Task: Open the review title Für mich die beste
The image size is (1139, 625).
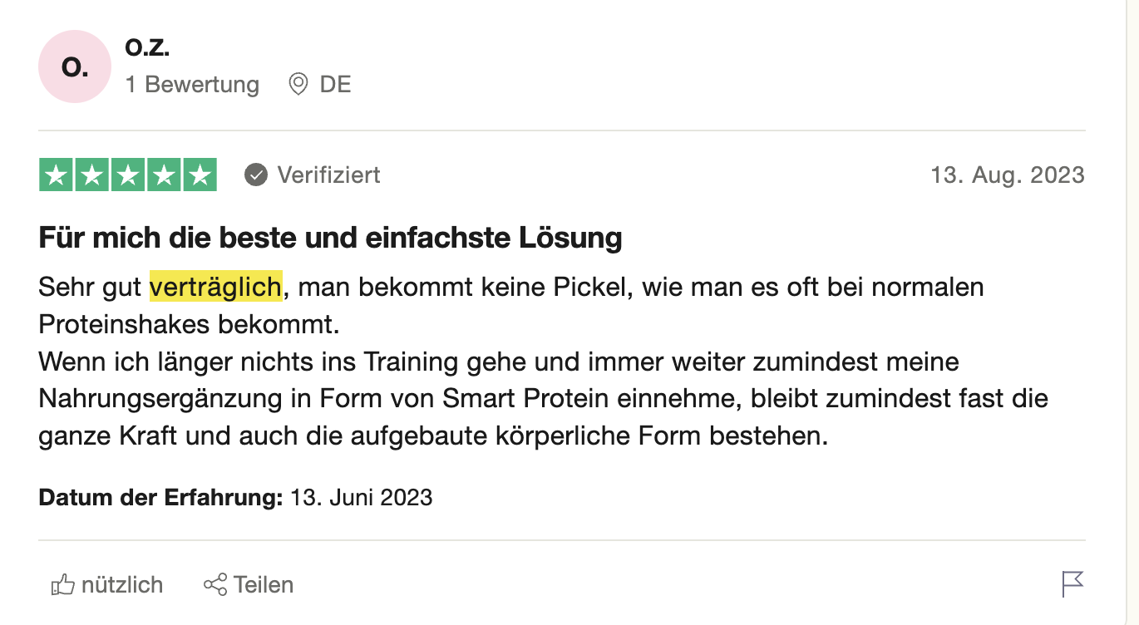Action: coord(330,239)
